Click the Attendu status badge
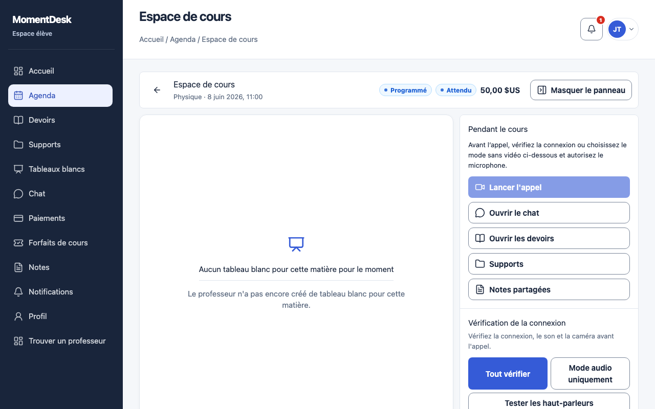The height and width of the screenshot is (409, 655). pos(456,90)
